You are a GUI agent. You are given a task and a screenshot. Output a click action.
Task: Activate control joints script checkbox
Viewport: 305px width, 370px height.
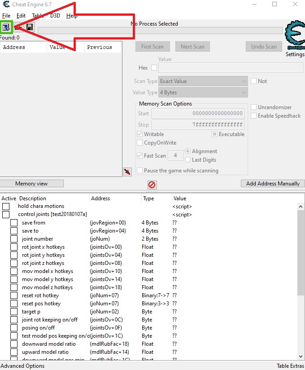point(6,215)
